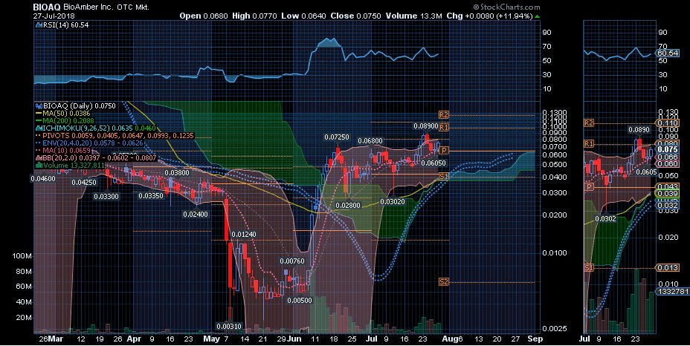690x346 pixels.
Task: Click the 0.03300 price label
Action: tap(106, 196)
